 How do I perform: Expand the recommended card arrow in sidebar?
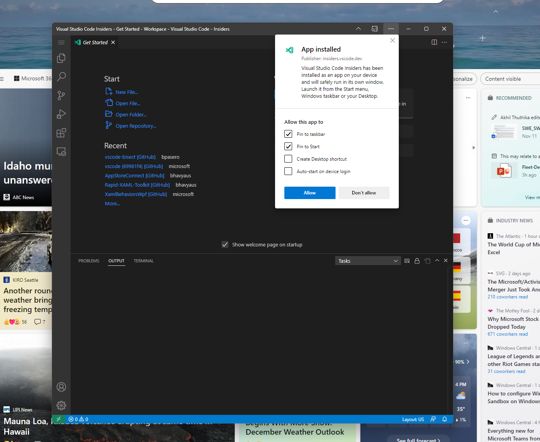tap(474, 148)
